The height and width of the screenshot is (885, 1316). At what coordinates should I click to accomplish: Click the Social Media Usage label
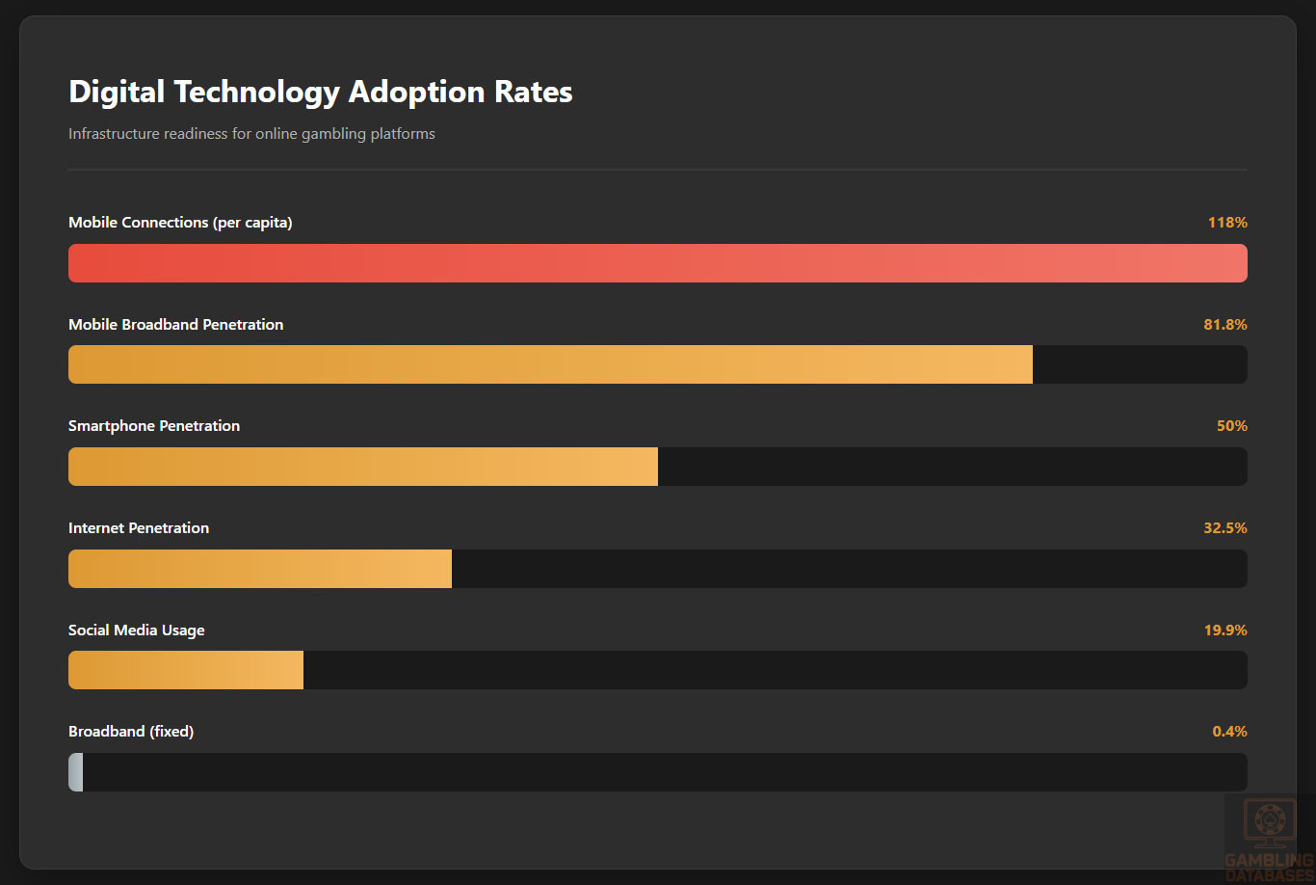click(137, 630)
